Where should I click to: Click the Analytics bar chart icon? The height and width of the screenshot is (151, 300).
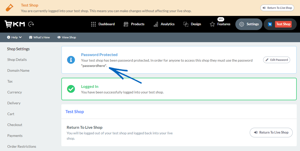156,24
